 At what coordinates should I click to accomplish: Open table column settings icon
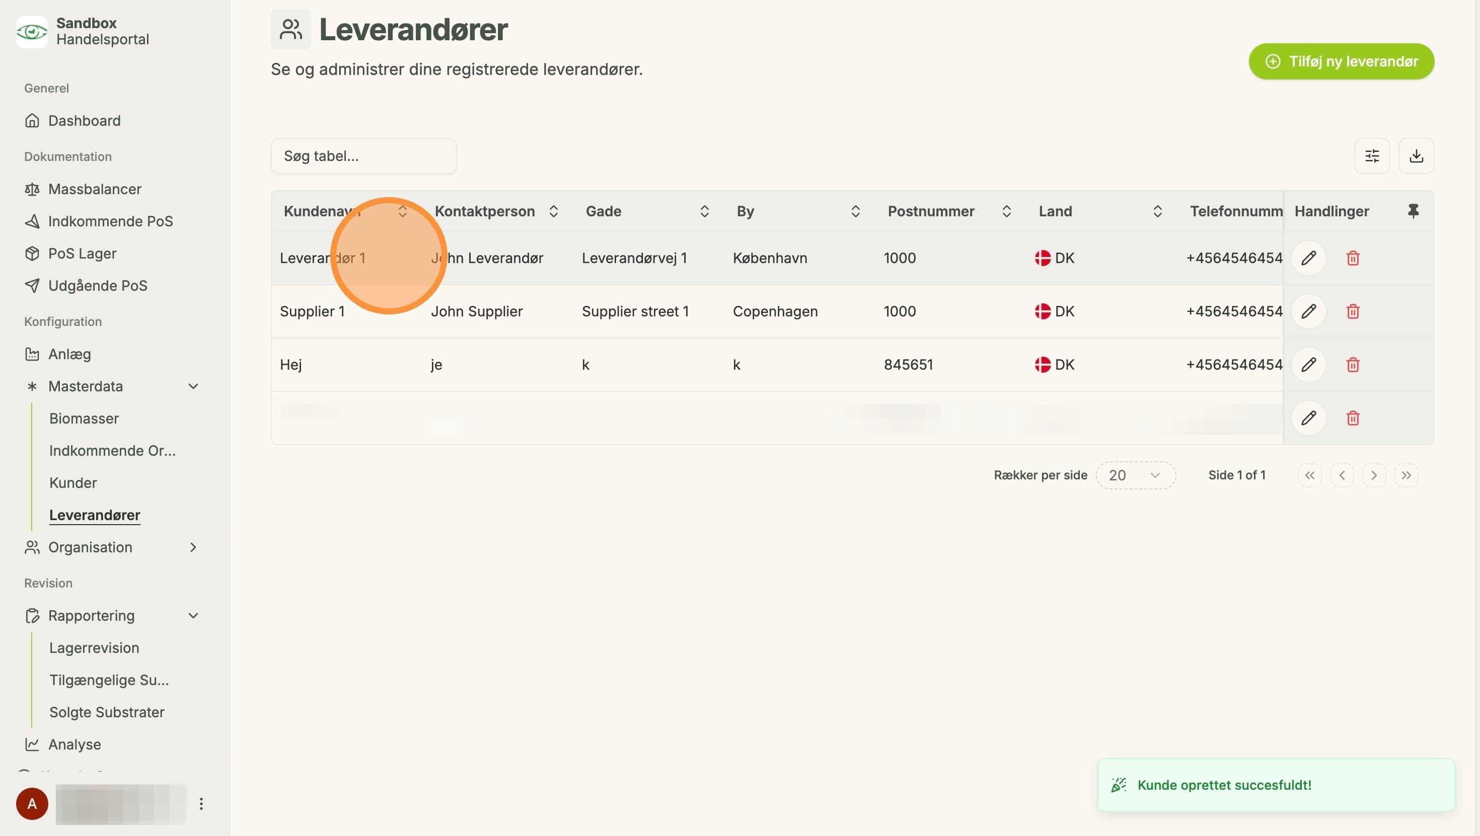[1371, 155]
